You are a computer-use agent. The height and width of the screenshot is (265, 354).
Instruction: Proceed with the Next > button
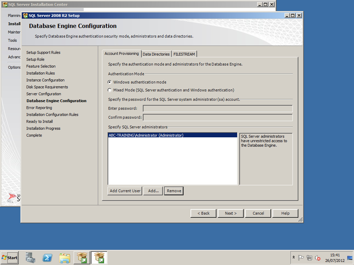tap(231, 213)
